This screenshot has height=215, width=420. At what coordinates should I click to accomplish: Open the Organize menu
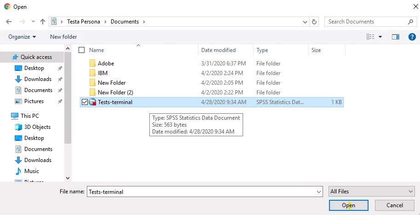(22, 37)
